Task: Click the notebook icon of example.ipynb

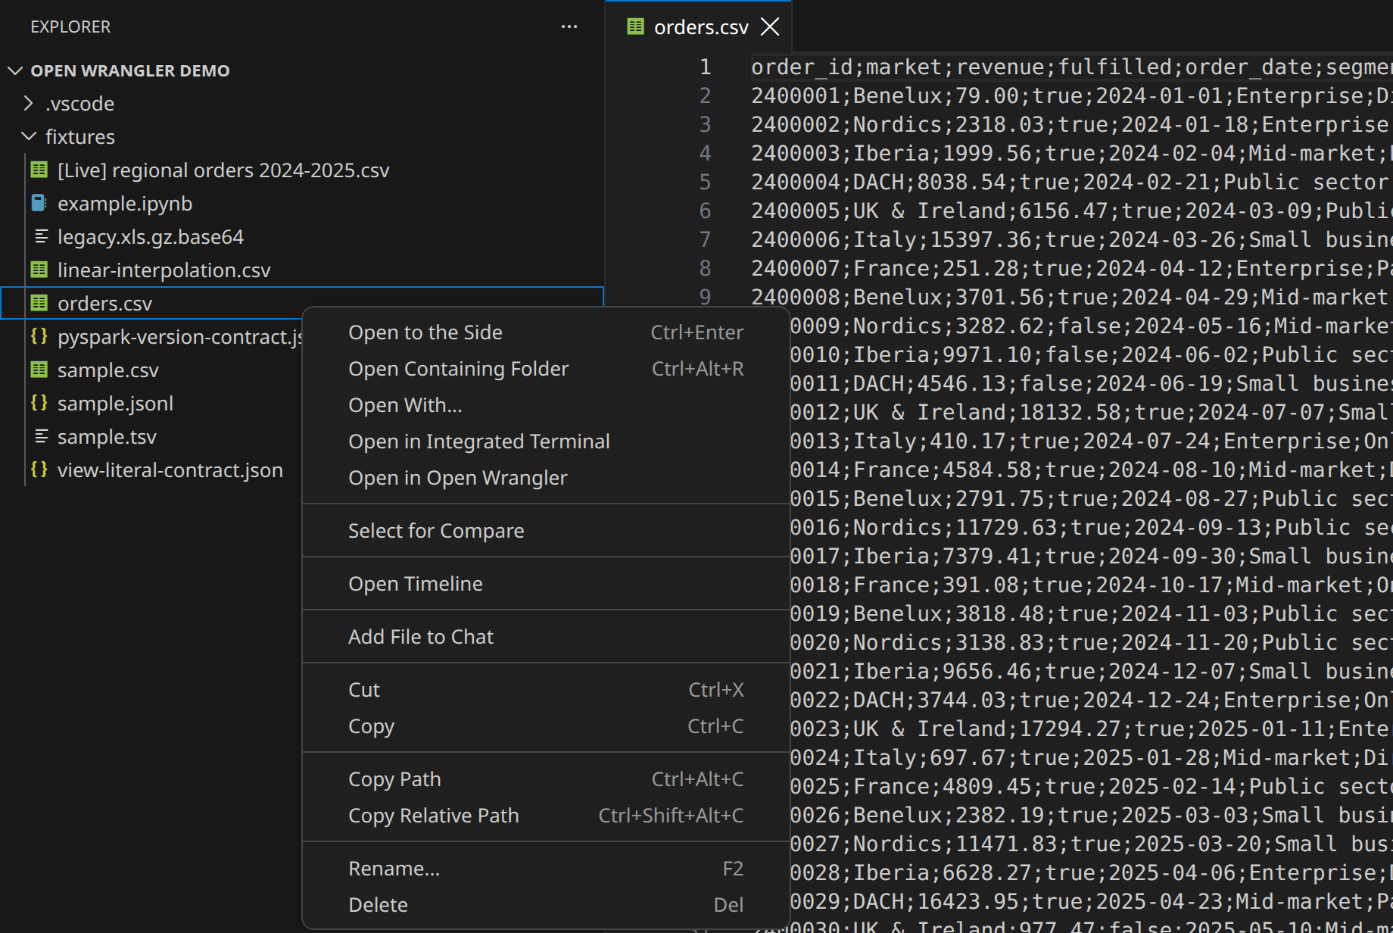Action: 39,203
